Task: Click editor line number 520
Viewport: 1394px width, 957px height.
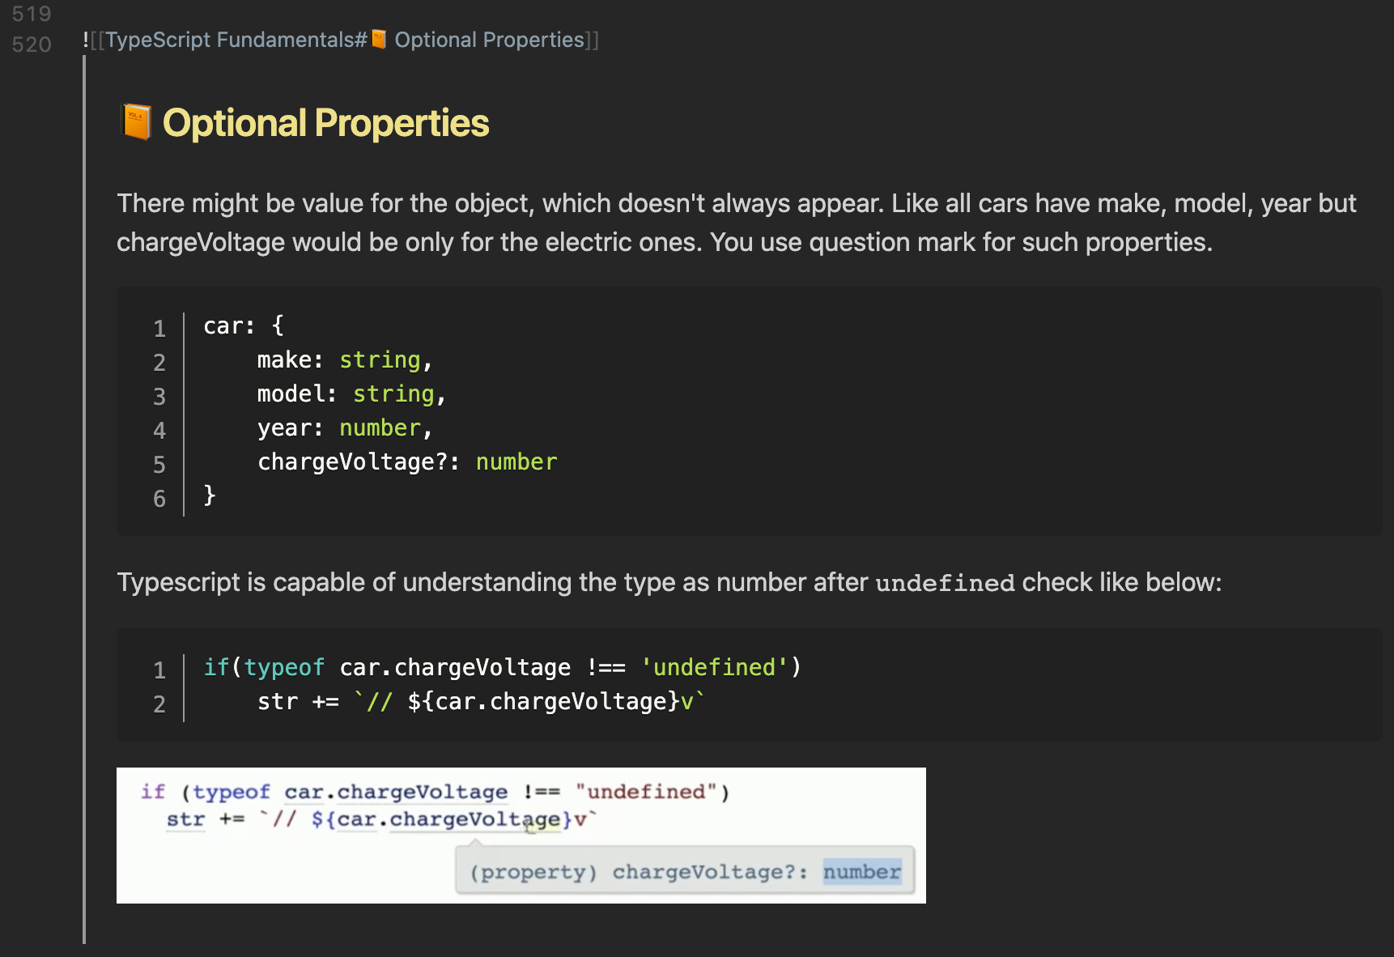Action: tap(32, 45)
